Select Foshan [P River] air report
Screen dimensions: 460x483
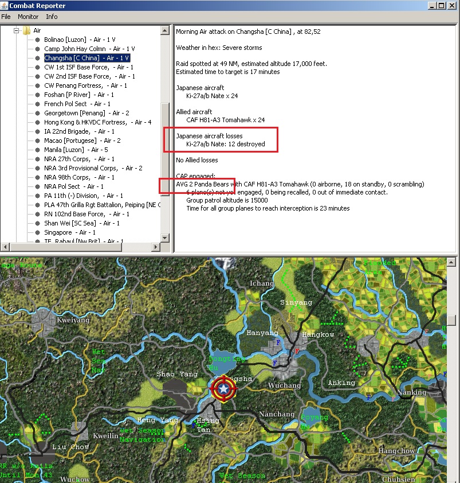coord(79,95)
